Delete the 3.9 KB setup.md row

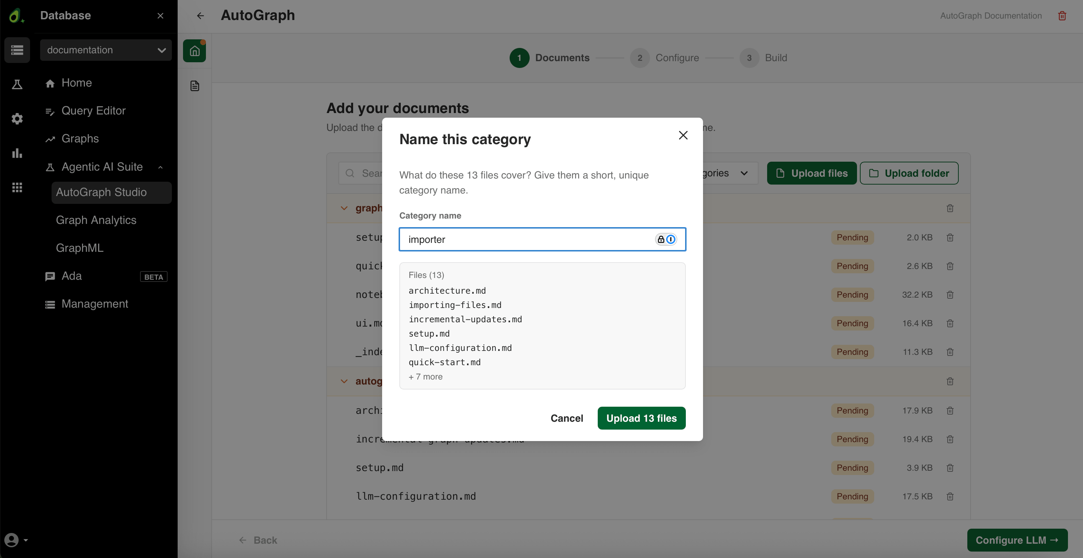click(950, 468)
